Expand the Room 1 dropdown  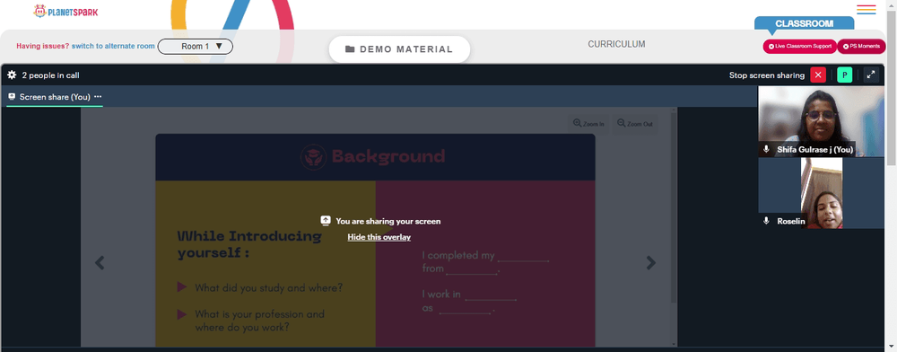pyautogui.click(x=195, y=47)
